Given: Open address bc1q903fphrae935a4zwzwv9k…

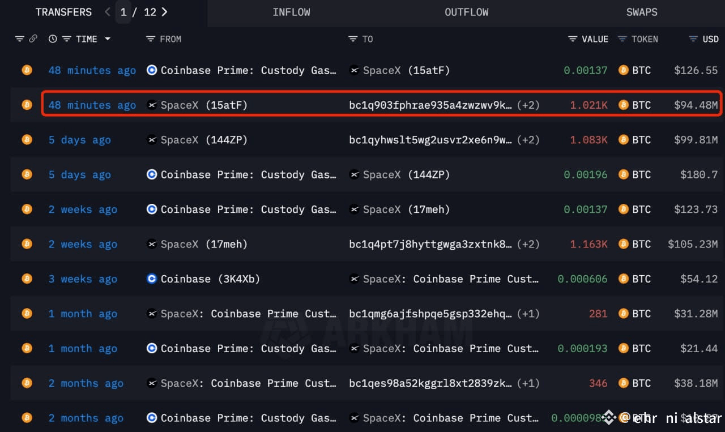Looking at the screenshot, I should [x=430, y=105].
